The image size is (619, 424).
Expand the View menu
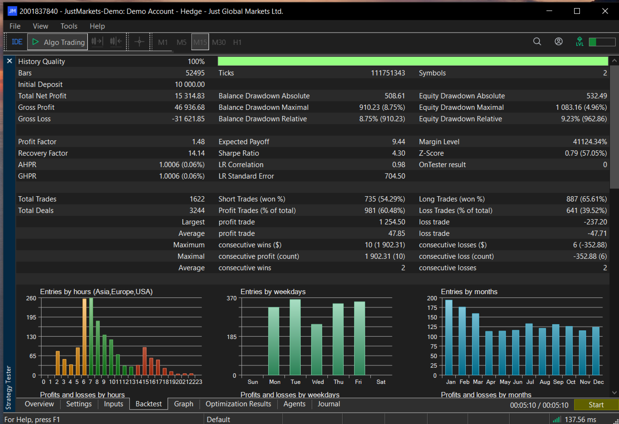[x=41, y=26]
